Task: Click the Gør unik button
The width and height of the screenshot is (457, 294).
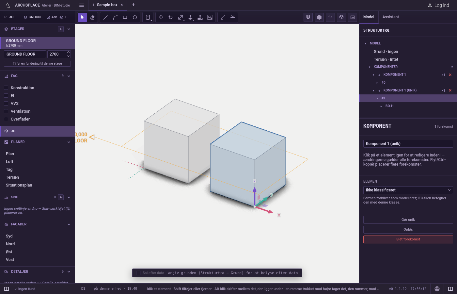Action: [x=408, y=220]
